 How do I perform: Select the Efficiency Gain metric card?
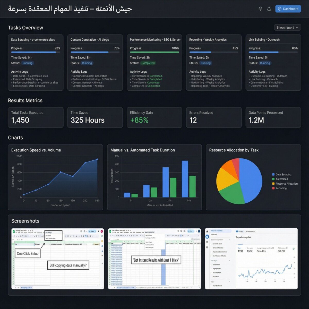tap(154, 117)
